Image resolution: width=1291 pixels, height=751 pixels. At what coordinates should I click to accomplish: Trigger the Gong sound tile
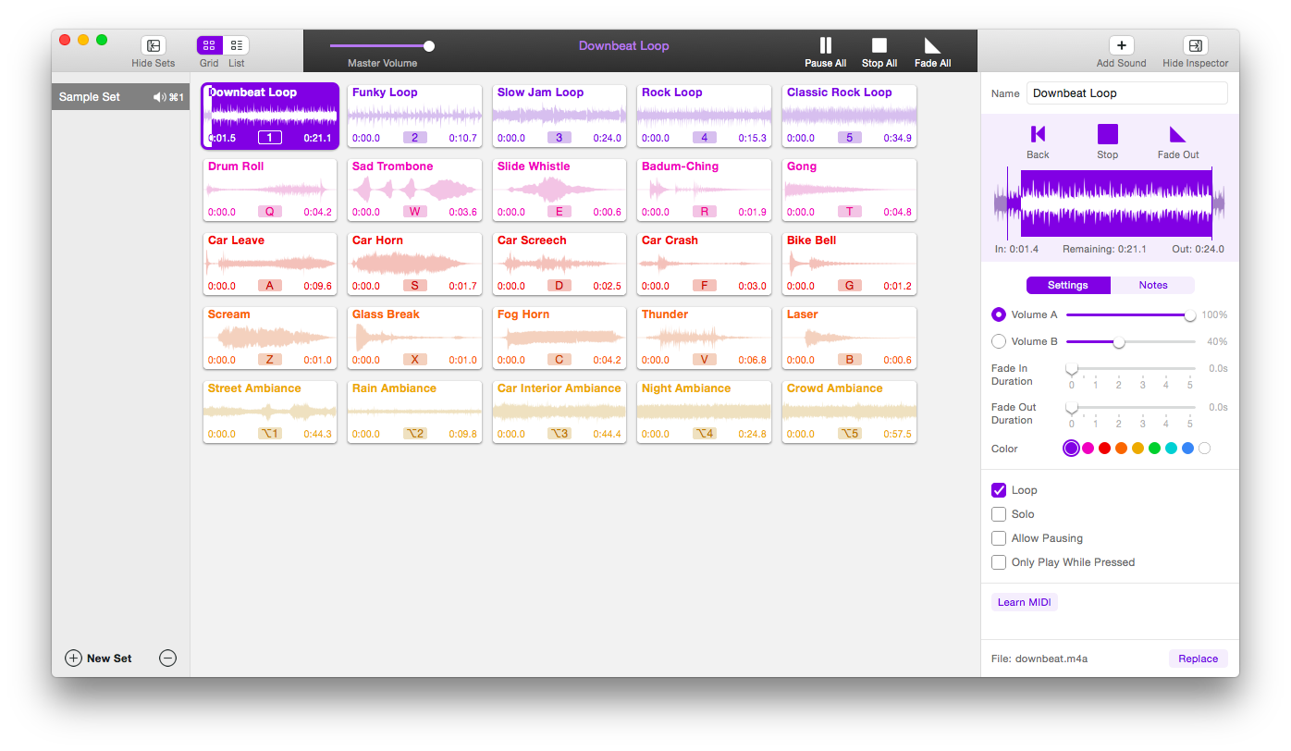tap(849, 190)
